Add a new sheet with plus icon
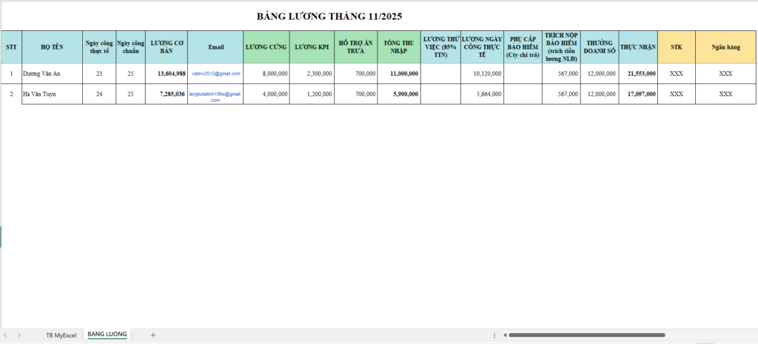Image resolution: width=758 pixels, height=344 pixels. (x=153, y=335)
